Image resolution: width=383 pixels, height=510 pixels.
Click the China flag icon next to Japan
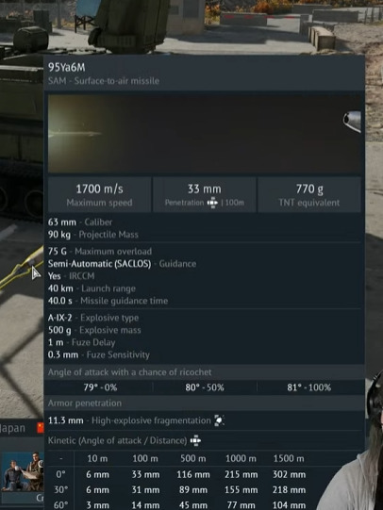[41, 428]
